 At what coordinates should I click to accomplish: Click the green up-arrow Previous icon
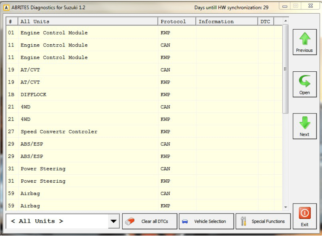pos(305,39)
